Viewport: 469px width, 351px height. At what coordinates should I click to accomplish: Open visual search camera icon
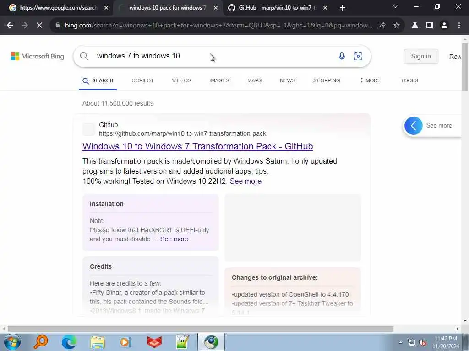[x=358, y=56]
